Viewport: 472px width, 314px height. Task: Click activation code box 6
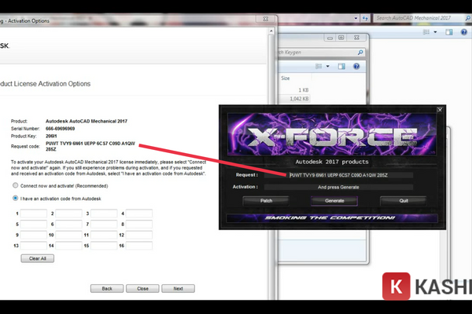click(68, 225)
